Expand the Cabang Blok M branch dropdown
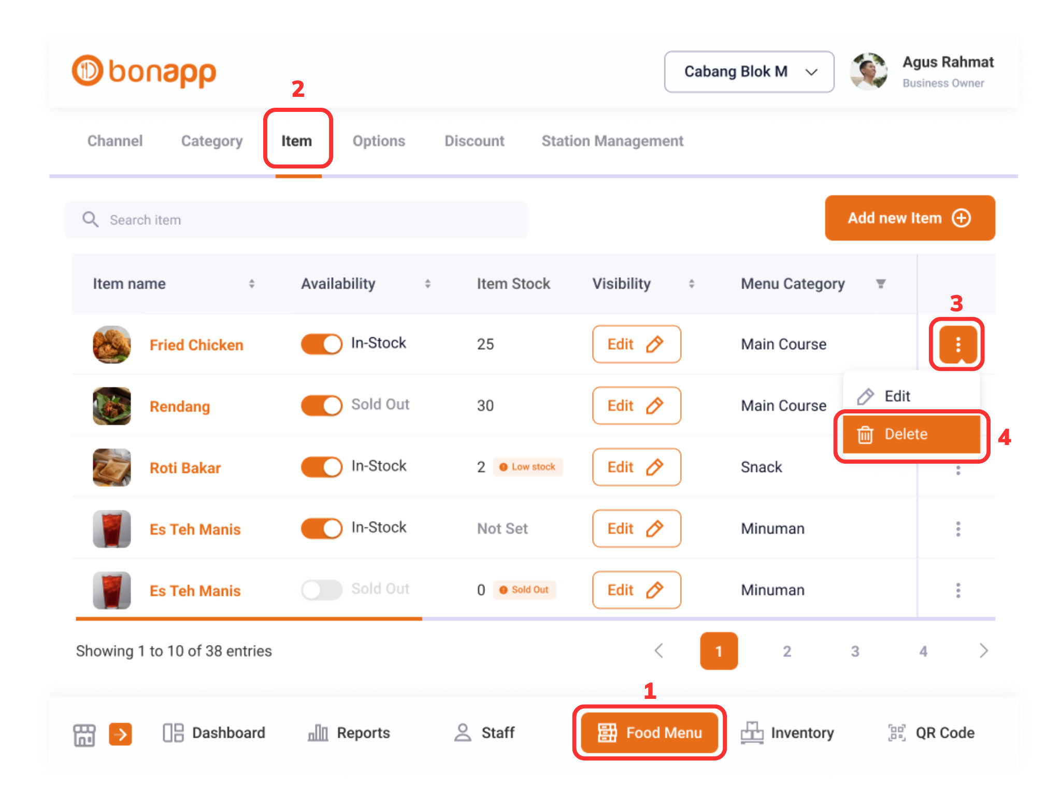The height and width of the screenshot is (803, 1061). point(749,71)
